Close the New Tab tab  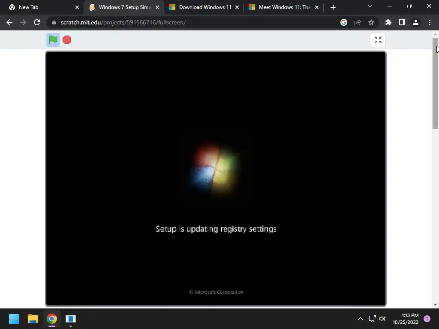pyautogui.click(x=77, y=7)
